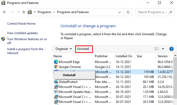Select the GlobalProtect row name
Screen dimensions: 177x105
[x=68, y=82]
